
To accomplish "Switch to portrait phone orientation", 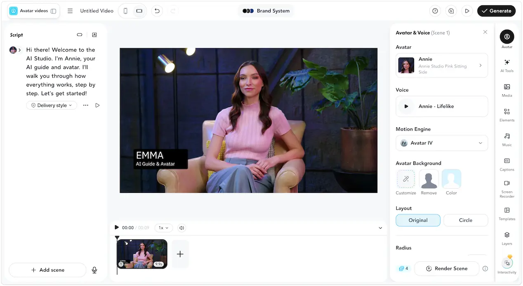I will coord(126,11).
